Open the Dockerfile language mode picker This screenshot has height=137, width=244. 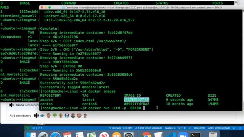pos(199,128)
